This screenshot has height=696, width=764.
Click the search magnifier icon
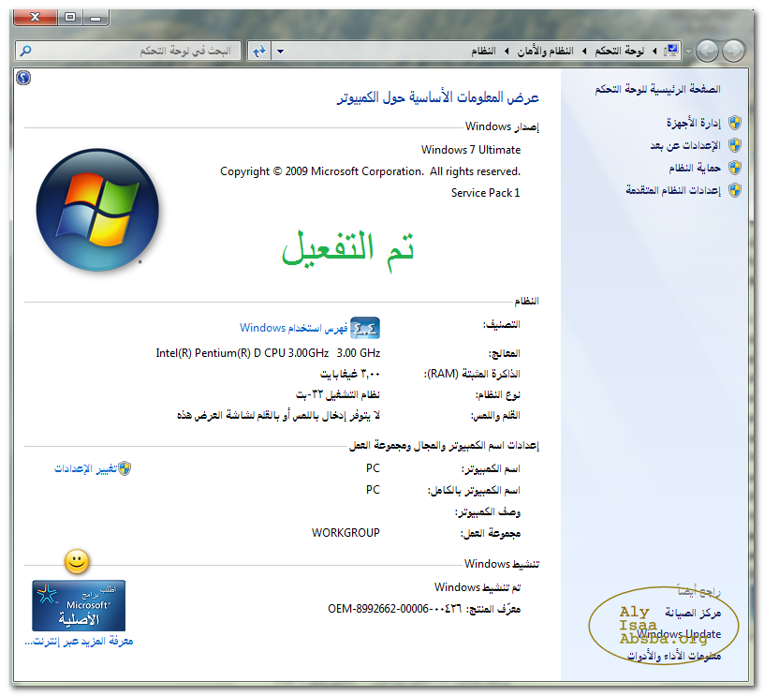pyautogui.click(x=26, y=51)
